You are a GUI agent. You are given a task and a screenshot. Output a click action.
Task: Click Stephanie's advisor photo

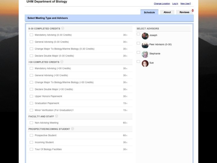click(145, 54)
